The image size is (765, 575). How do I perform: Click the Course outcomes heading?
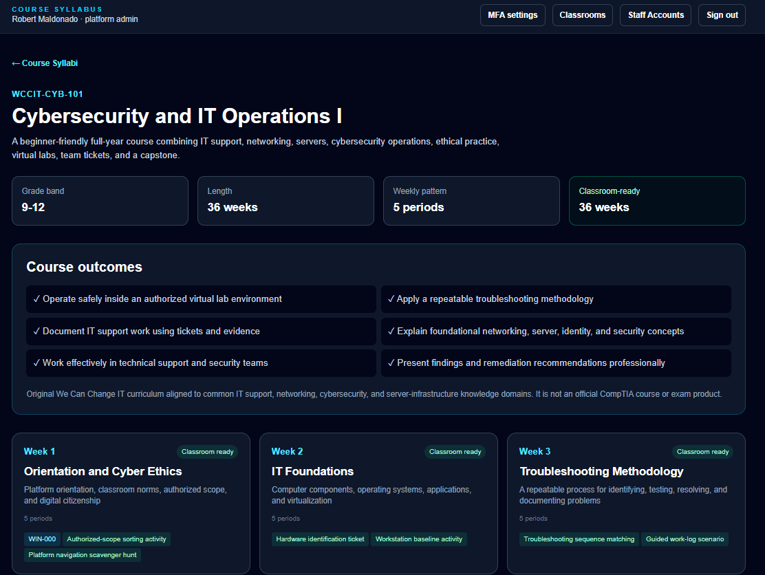click(85, 267)
